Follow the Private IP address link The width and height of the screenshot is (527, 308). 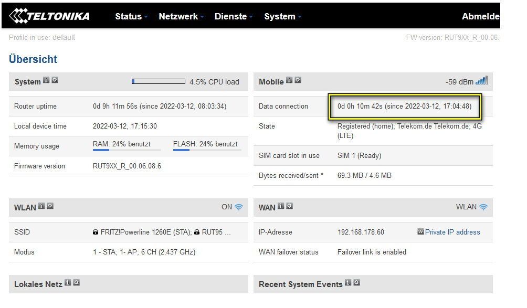[x=452, y=232]
